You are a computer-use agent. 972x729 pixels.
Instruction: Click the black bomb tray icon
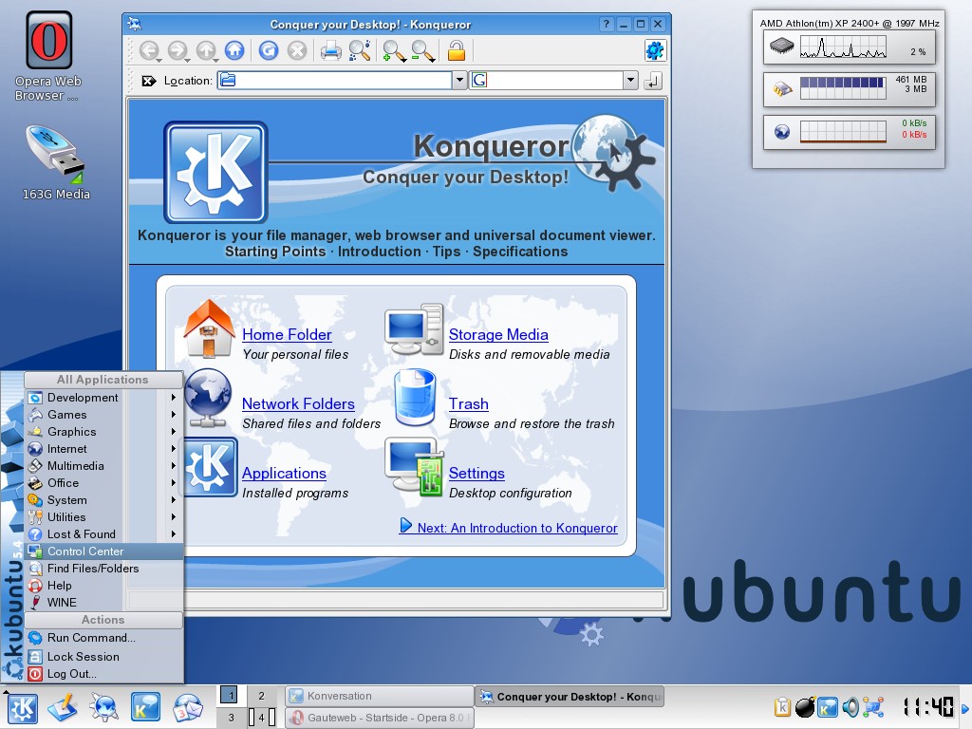click(805, 706)
